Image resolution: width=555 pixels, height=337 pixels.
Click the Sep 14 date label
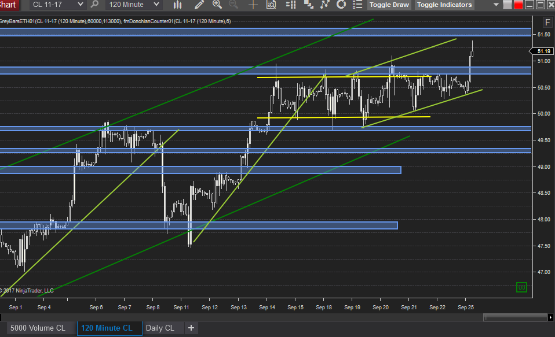[267, 308]
